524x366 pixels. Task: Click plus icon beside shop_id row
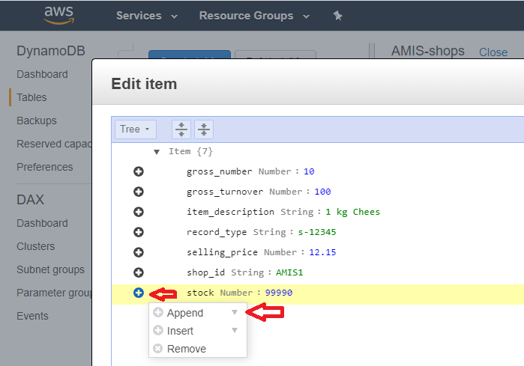click(138, 272)
